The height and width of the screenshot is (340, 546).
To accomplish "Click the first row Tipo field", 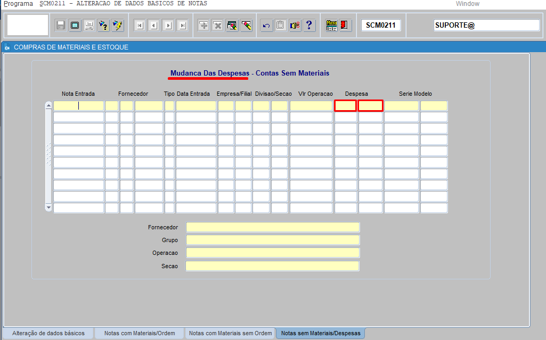I will (x=169, y=106).
